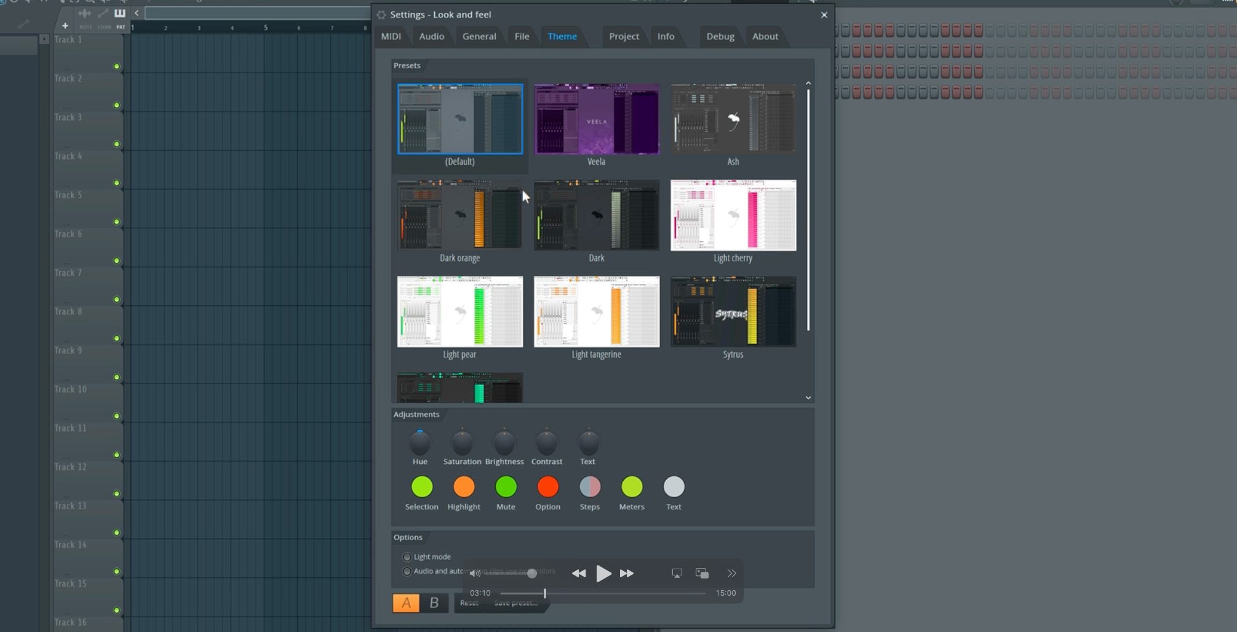Open the Selection color swatch
The image size is (1237, 632).
point(422,487)
